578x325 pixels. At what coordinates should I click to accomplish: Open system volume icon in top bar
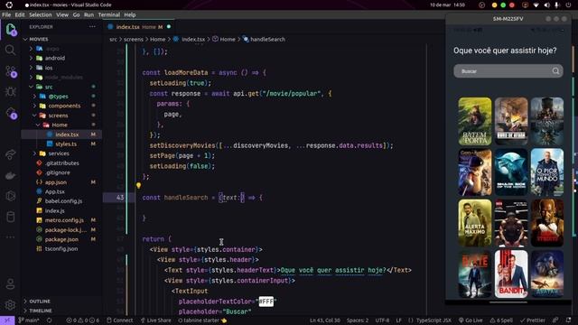point(546,5)
